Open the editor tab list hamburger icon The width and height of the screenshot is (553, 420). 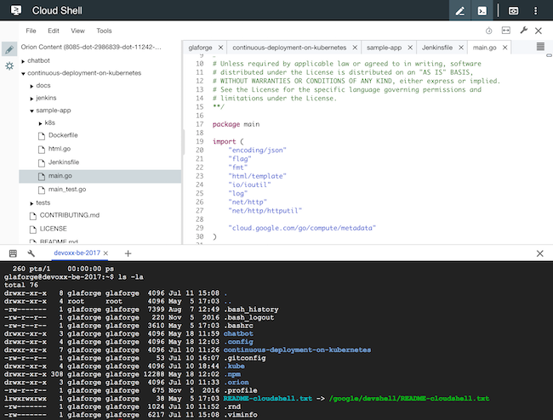click(540, 47)
